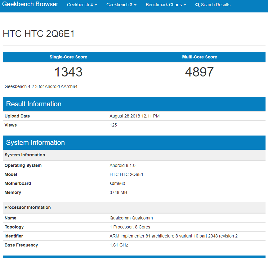Viewport: 268px width, 258px height.
Task: Open the Geekbench Browser home link
Action: [30, 4]
